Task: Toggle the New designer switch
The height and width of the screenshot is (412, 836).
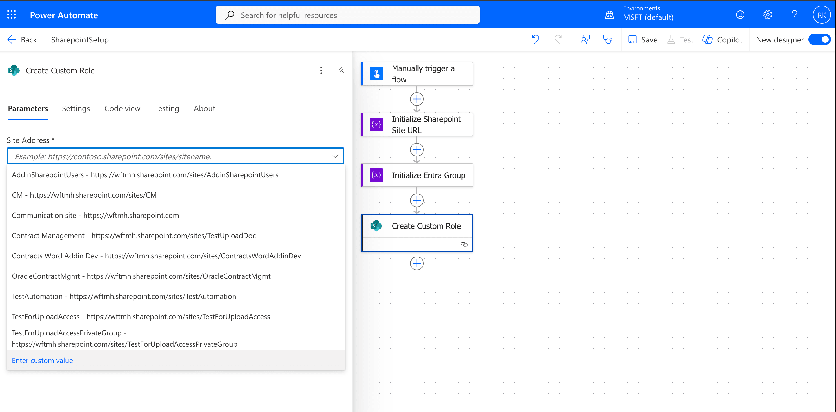Action: (819, 40)
